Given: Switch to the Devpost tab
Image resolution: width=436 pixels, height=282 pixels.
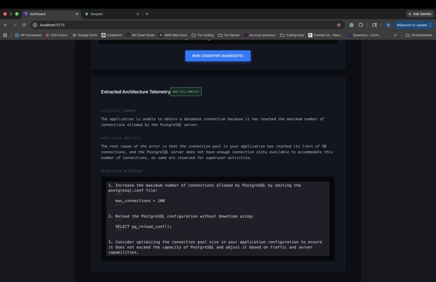Looking at the screenshot, I should (x=112, y=14).
